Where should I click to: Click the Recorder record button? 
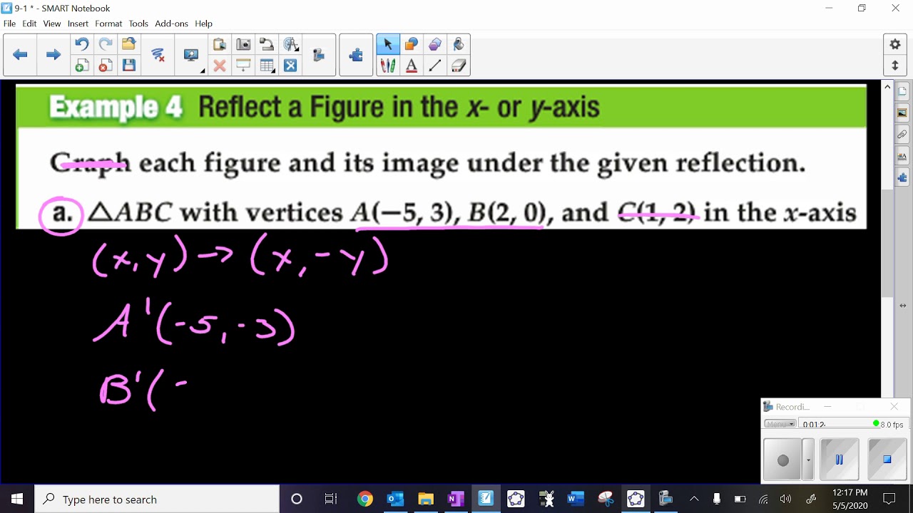coord(783,460)
